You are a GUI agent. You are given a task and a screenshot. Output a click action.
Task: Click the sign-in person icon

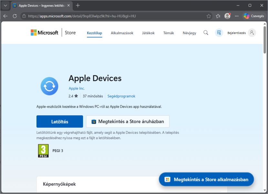point(252,33)
